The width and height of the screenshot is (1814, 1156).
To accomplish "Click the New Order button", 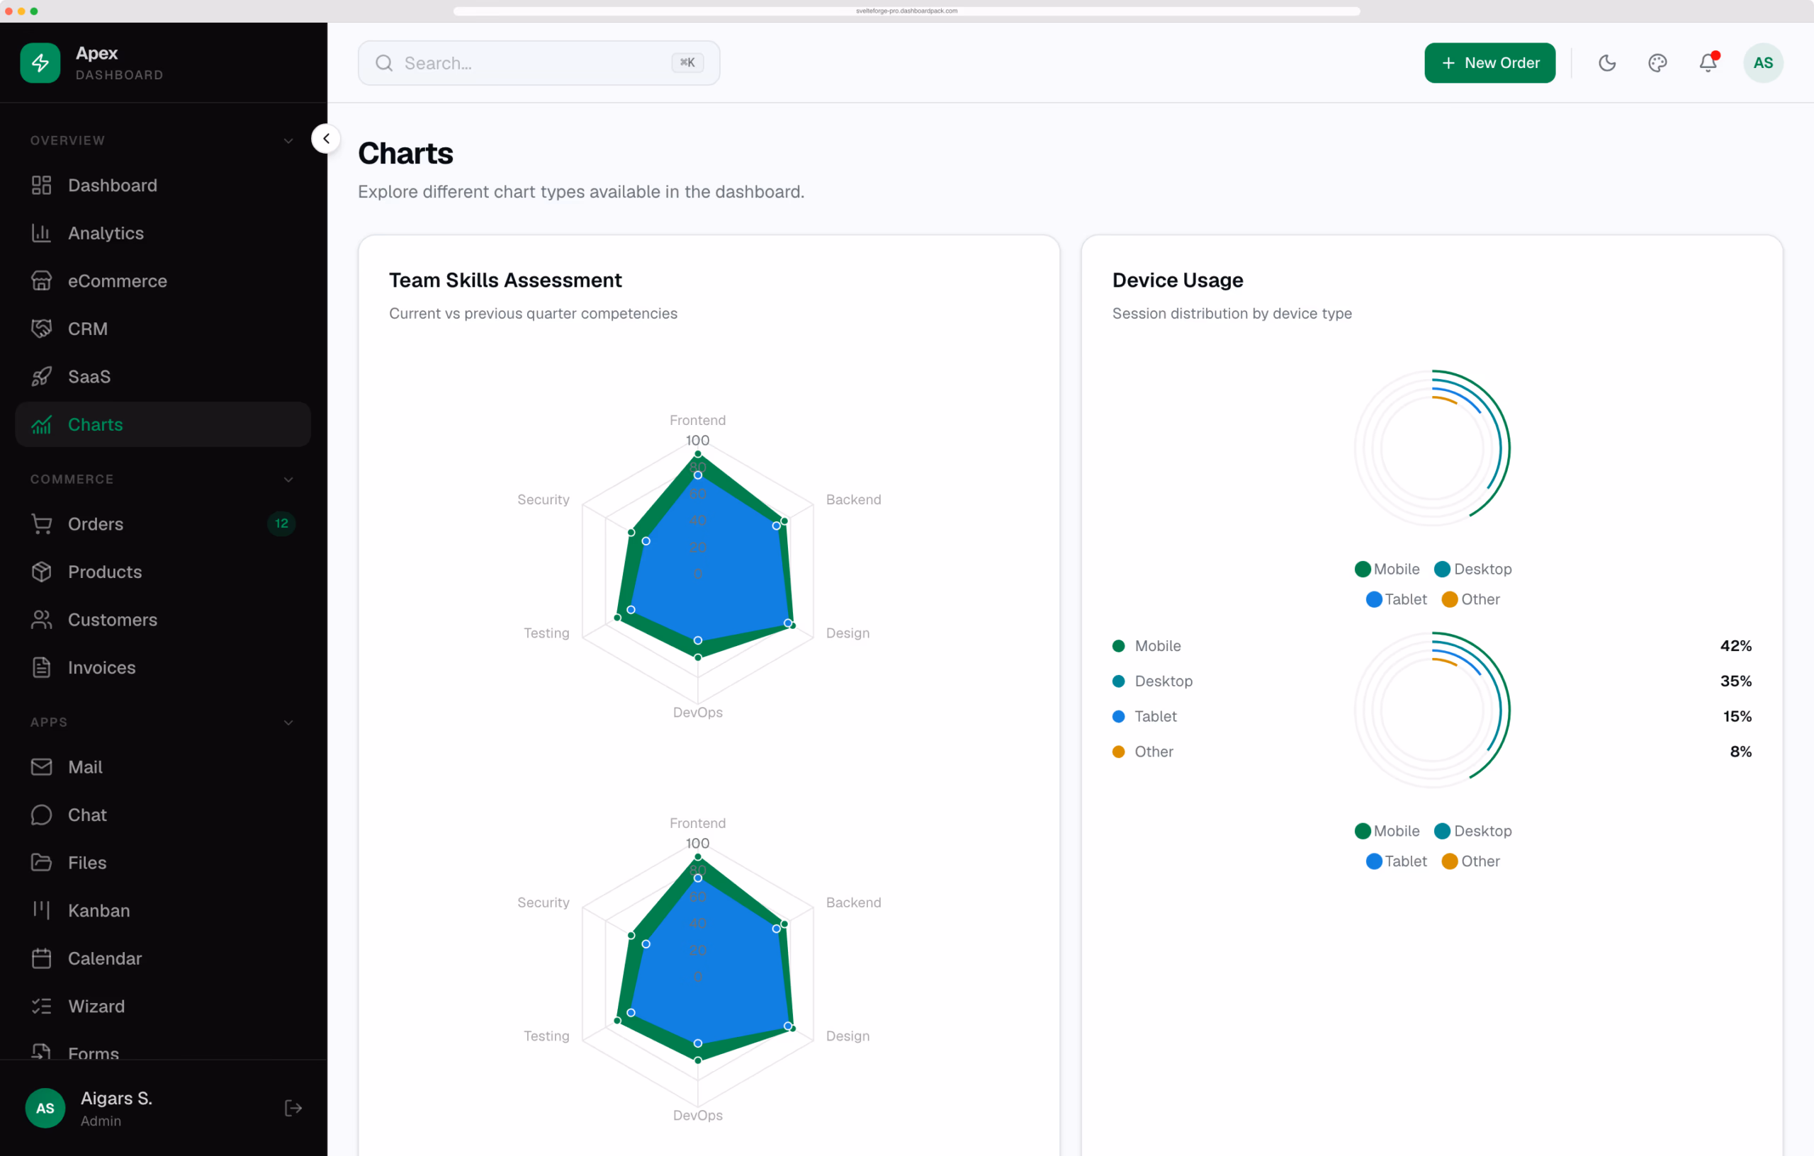I will coord(1489,62).
